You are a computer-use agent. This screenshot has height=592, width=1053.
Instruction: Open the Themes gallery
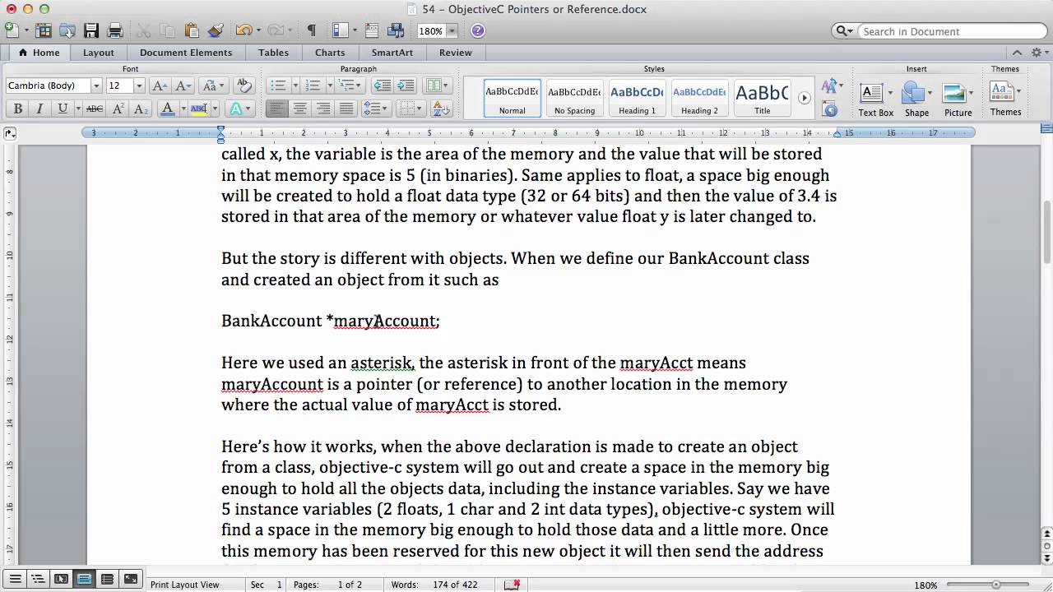1005,98
